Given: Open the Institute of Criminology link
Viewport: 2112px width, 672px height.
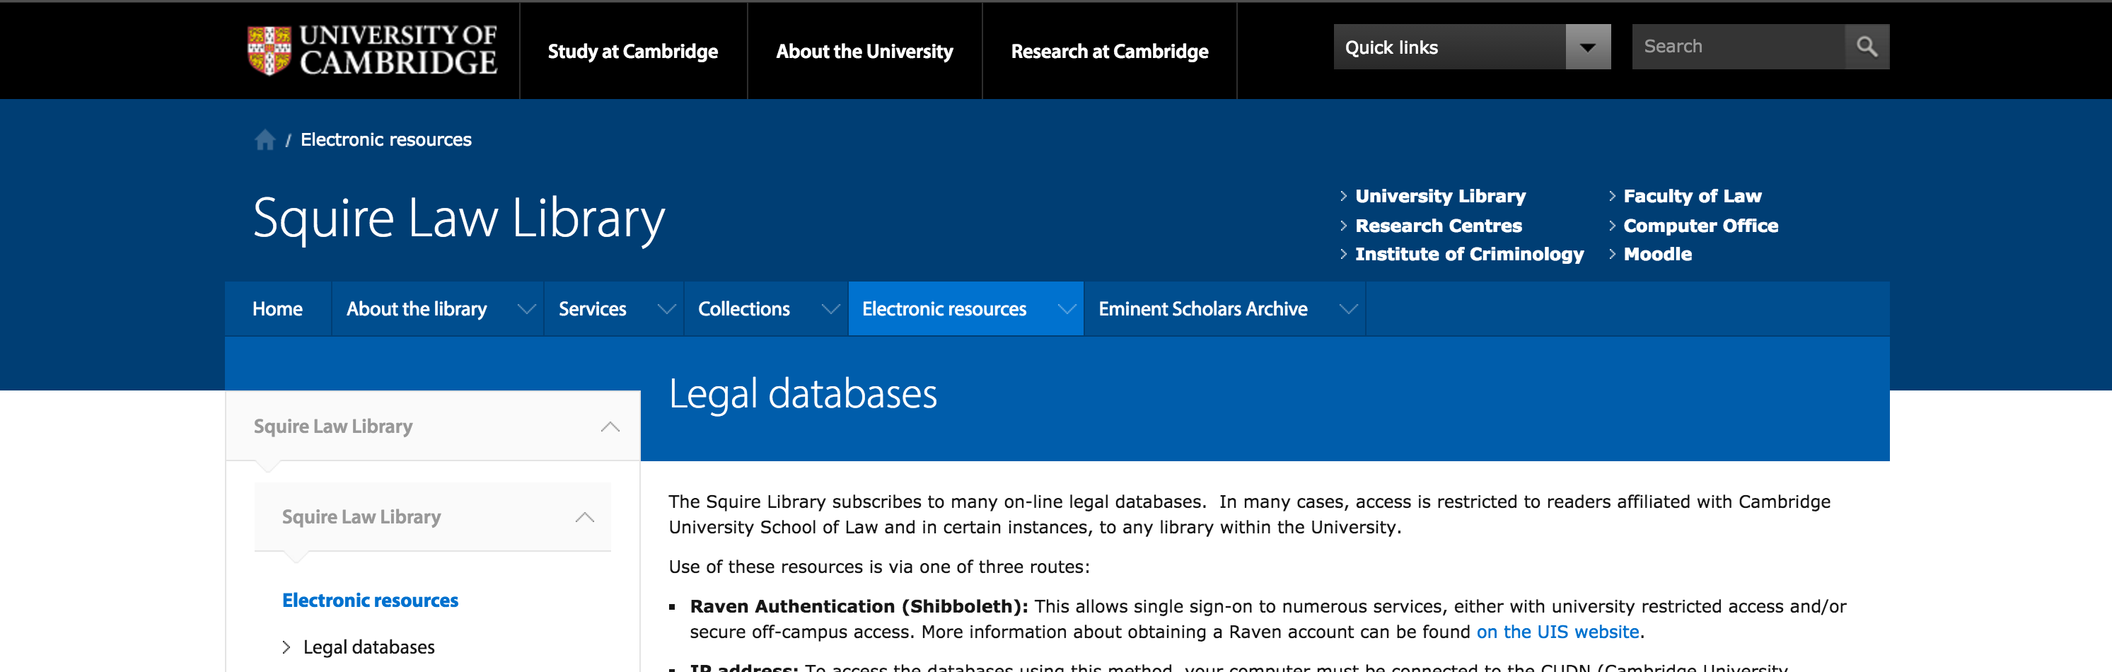Looking at the screenshot, I should [x=1469, y=255].
